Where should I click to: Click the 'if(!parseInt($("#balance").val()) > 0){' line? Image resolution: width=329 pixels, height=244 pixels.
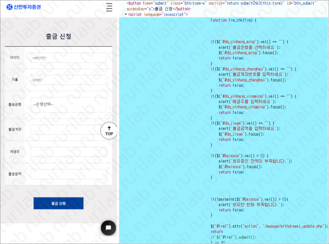(250, 199)
